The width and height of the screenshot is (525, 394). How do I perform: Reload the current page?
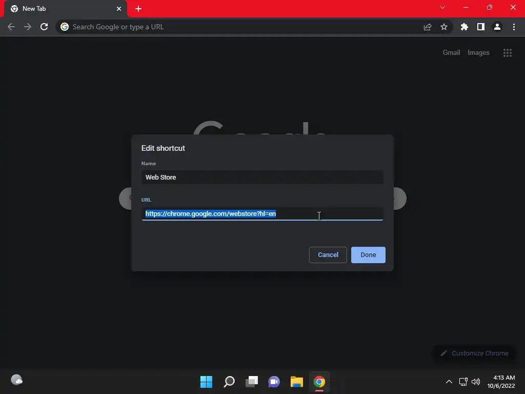44,27
